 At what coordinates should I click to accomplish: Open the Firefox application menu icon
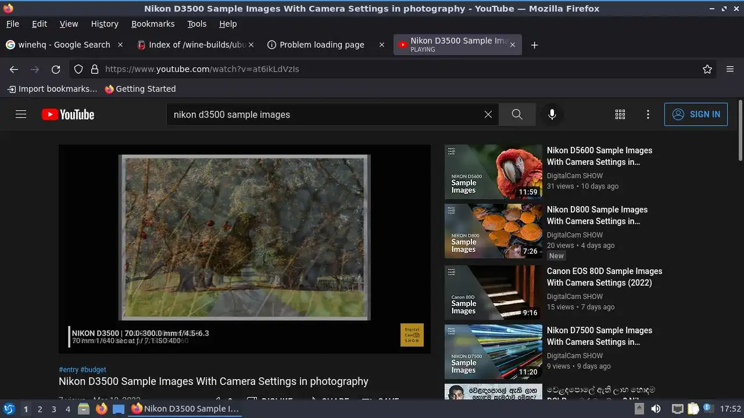[730, 69]
